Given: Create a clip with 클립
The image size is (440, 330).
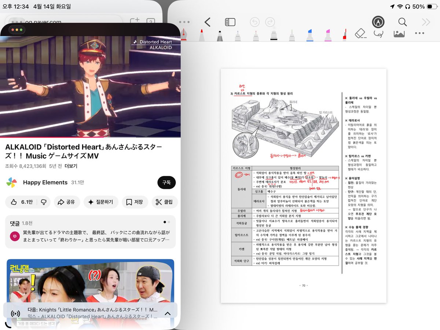Looking at the screenshot, I should click(x=165, y=202).
